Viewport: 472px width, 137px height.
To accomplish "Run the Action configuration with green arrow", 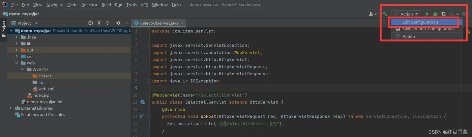I will (427, 14).
